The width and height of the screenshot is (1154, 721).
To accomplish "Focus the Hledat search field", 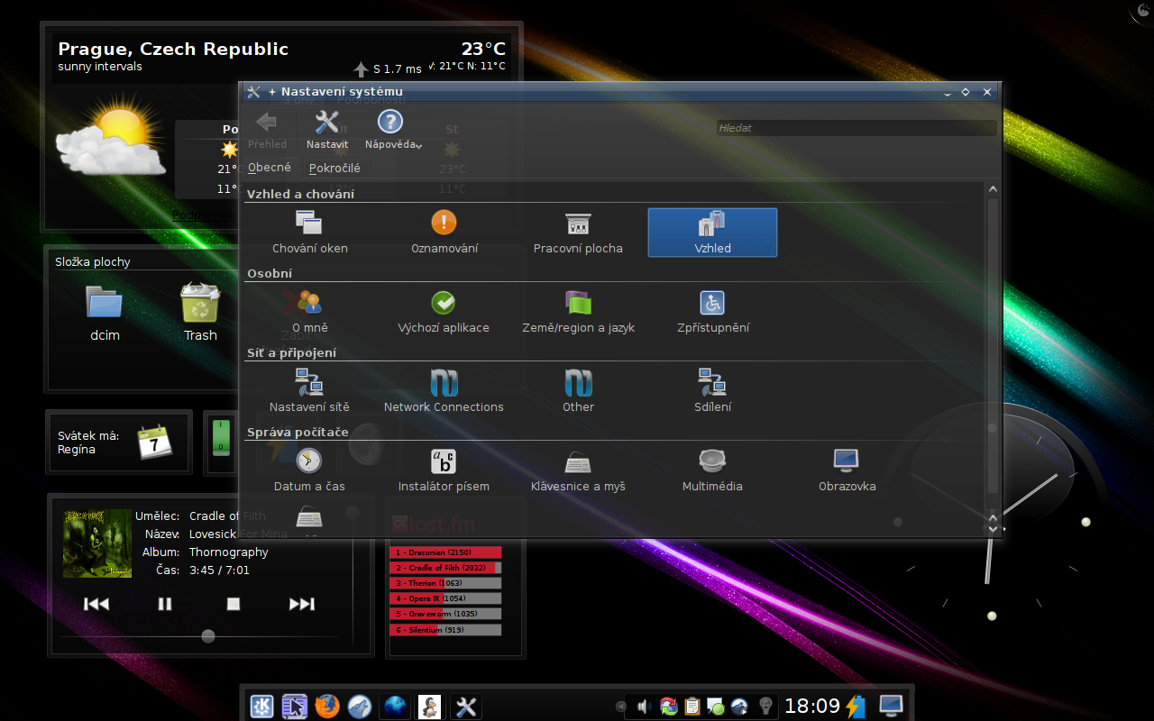I will [856, 128].
